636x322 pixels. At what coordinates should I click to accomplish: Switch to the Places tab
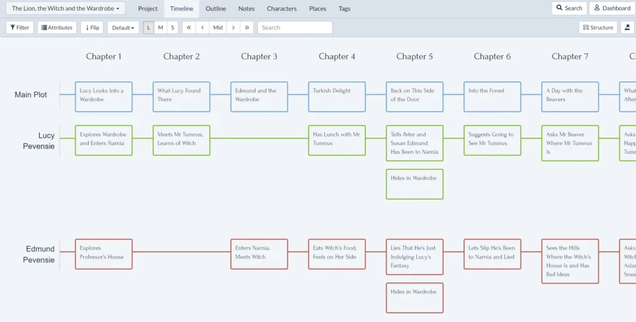coord(317,9)
